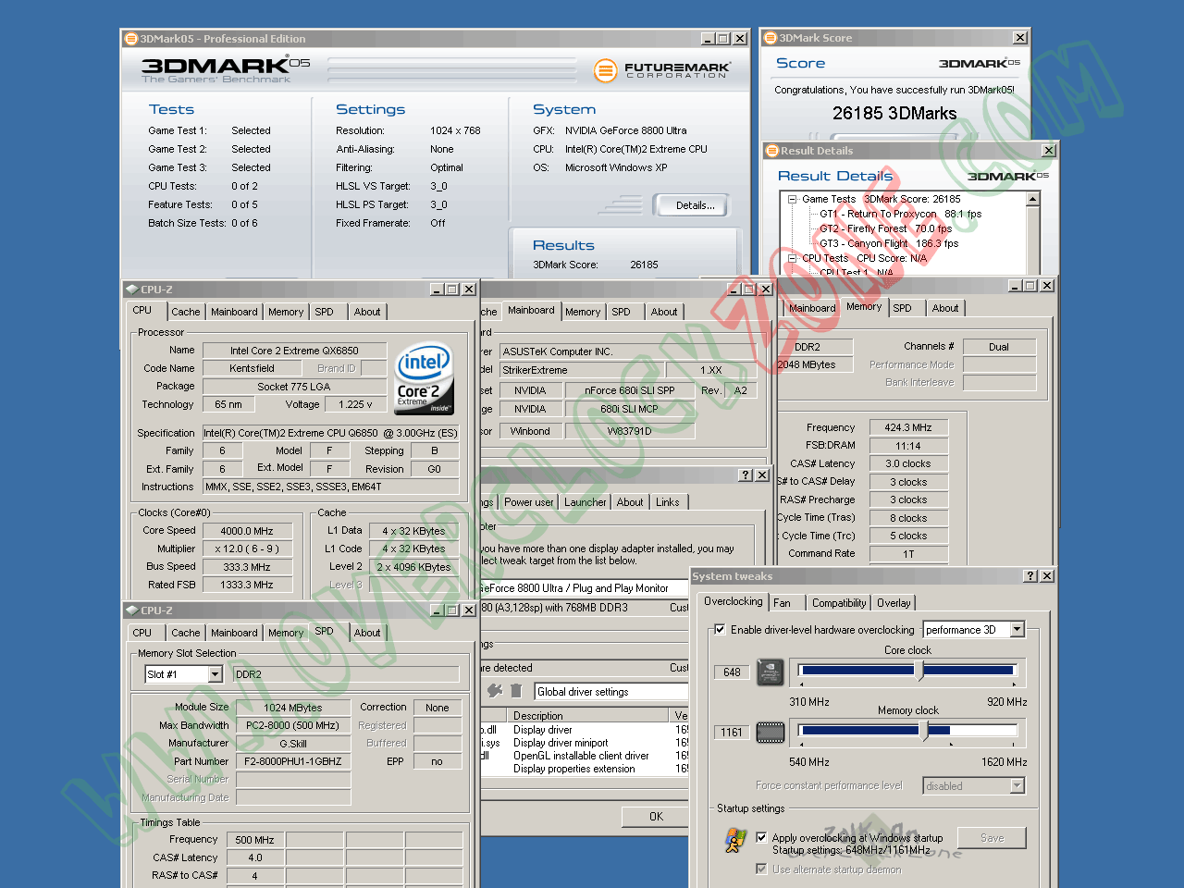Collapse the Game Tests tree node
Viewport: 1184px width, 888px height.
[793, 199]
